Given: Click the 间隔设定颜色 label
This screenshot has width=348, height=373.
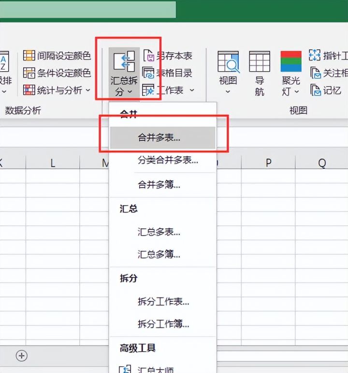Looking at the screenshot, I should click(64, 56).
